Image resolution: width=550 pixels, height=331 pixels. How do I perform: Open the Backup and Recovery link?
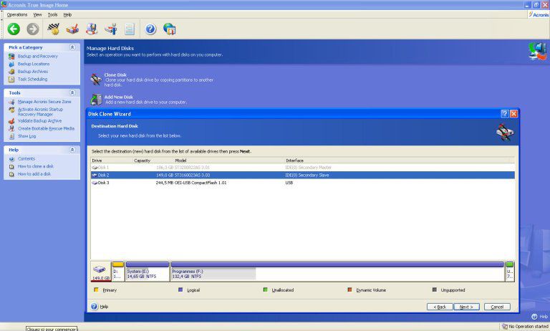click(x=38, y=57)
